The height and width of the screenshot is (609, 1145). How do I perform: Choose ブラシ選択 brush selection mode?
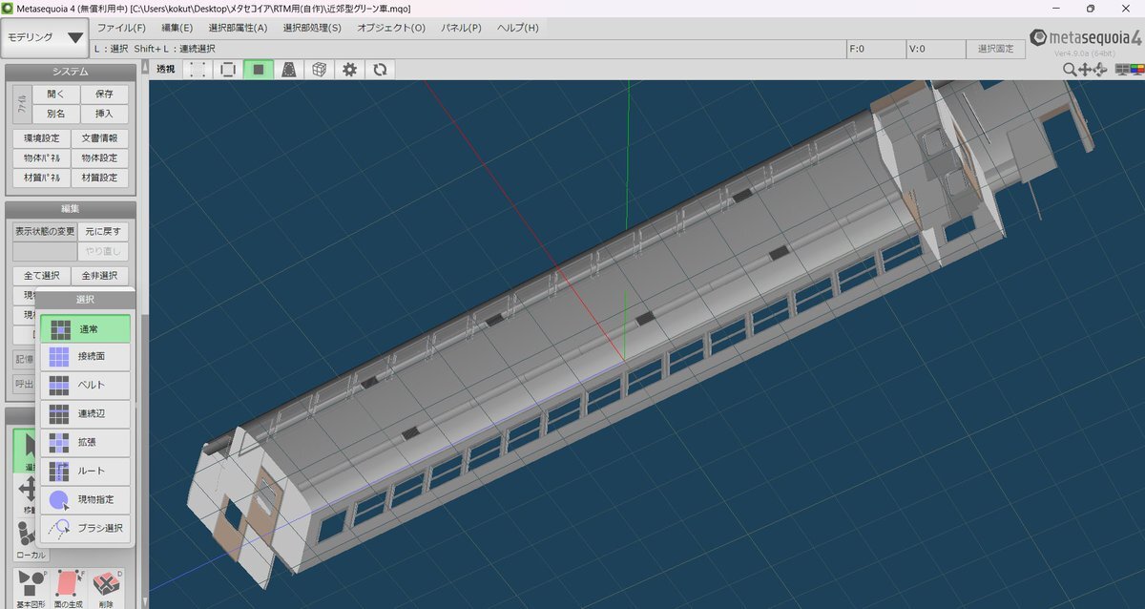point(85,528)
